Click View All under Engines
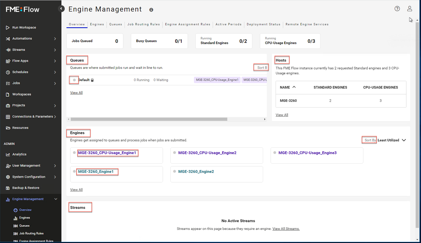 (x=76, y=190)
